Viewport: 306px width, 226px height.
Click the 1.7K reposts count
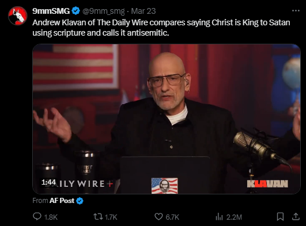coord(111,217)
